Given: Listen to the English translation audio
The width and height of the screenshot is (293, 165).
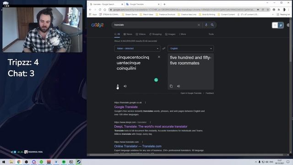Looking at the screenshot, I should [179, 86].
